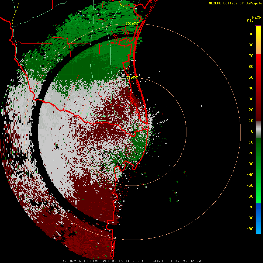Click the -60 value on the velocity scale

250,196
